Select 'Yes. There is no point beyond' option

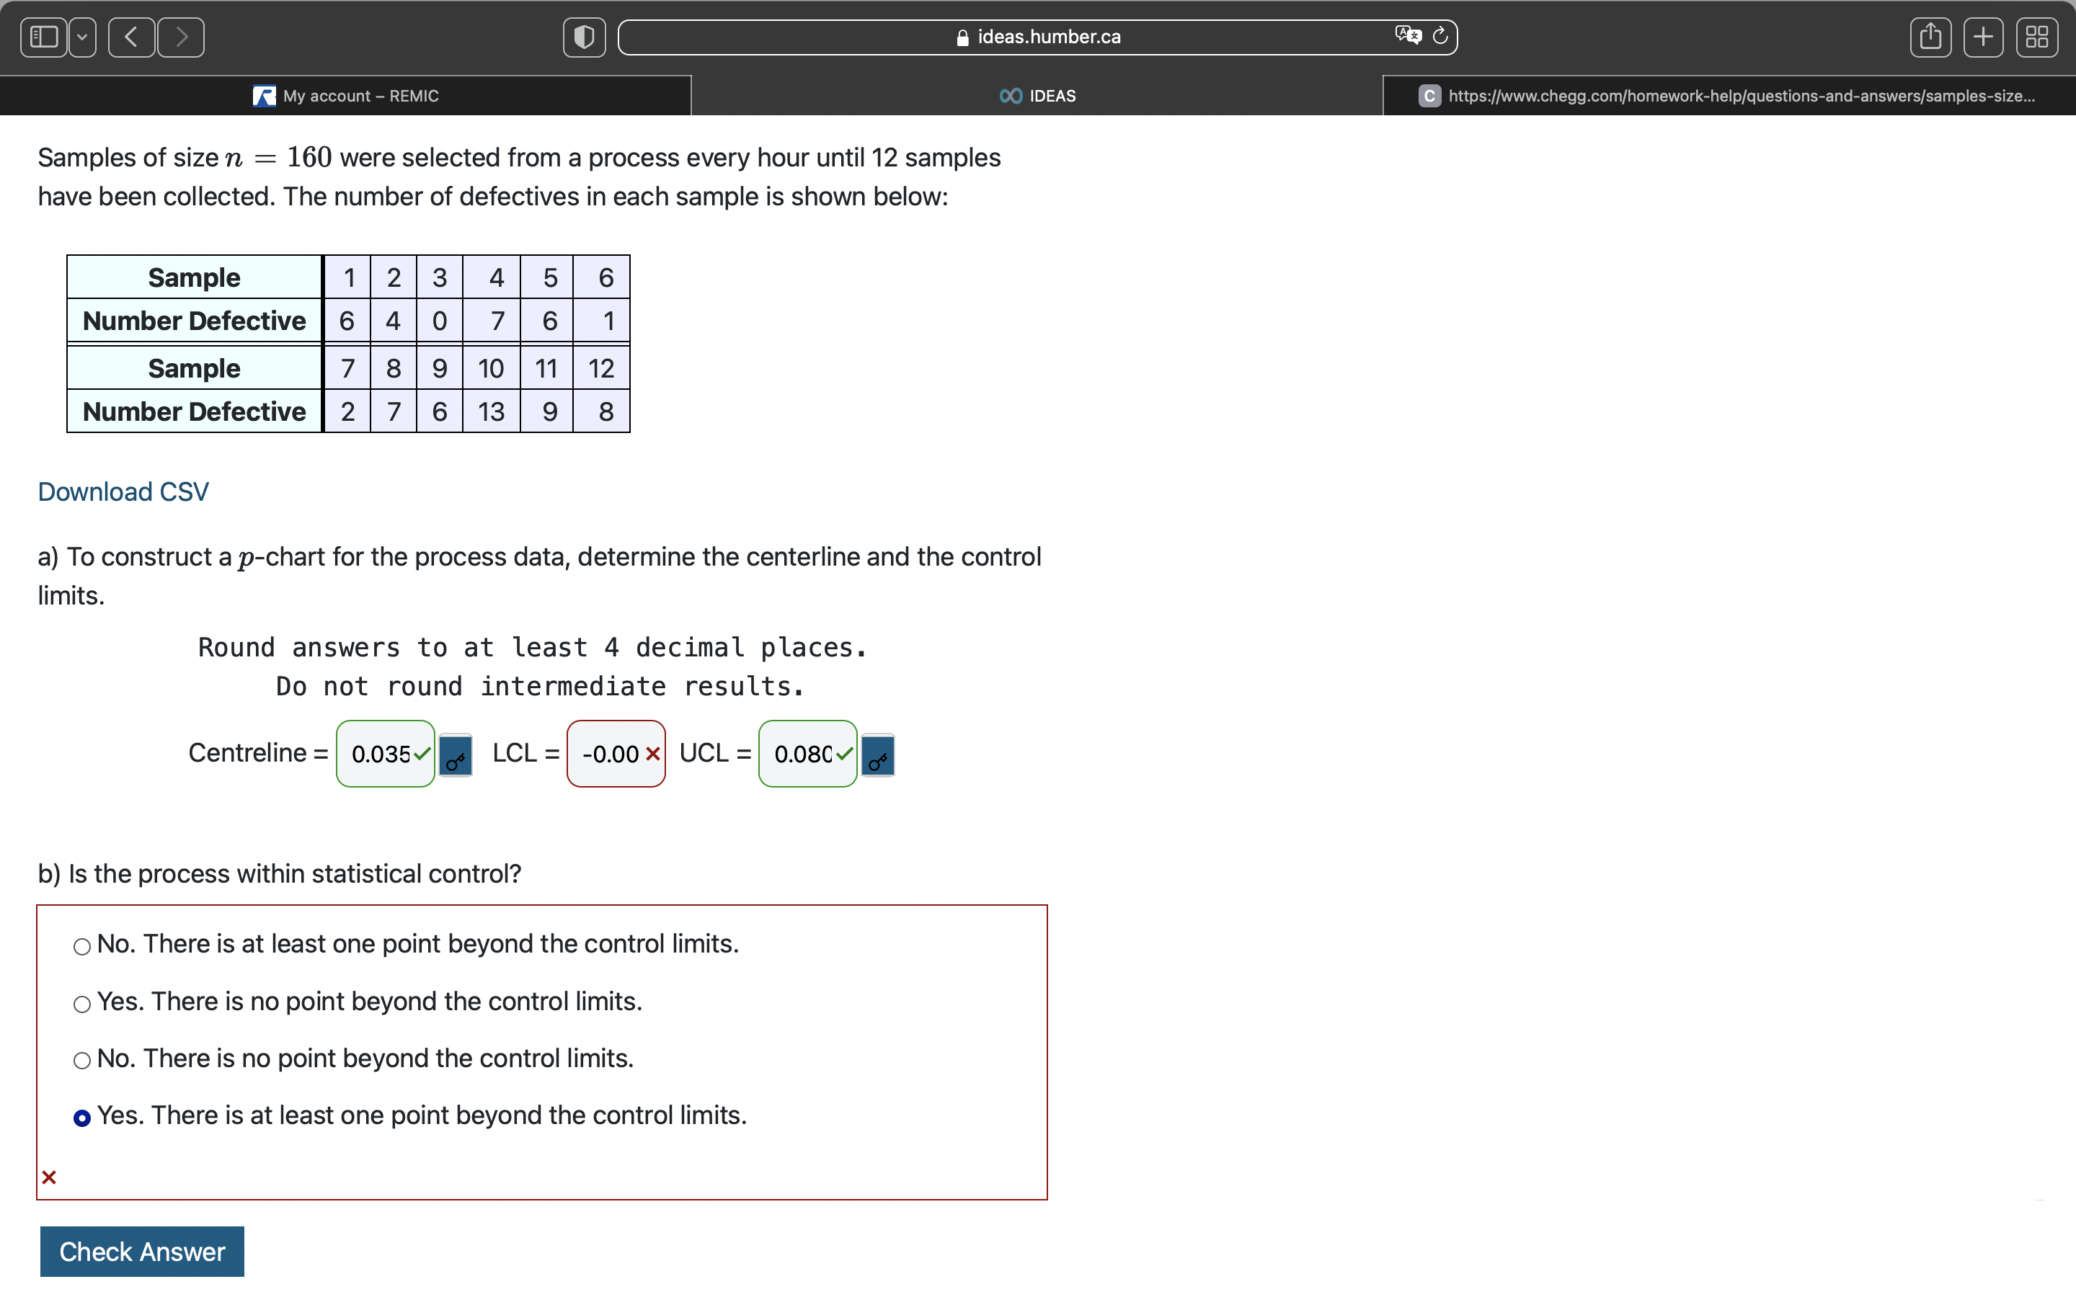click(x=82, y=1004)
